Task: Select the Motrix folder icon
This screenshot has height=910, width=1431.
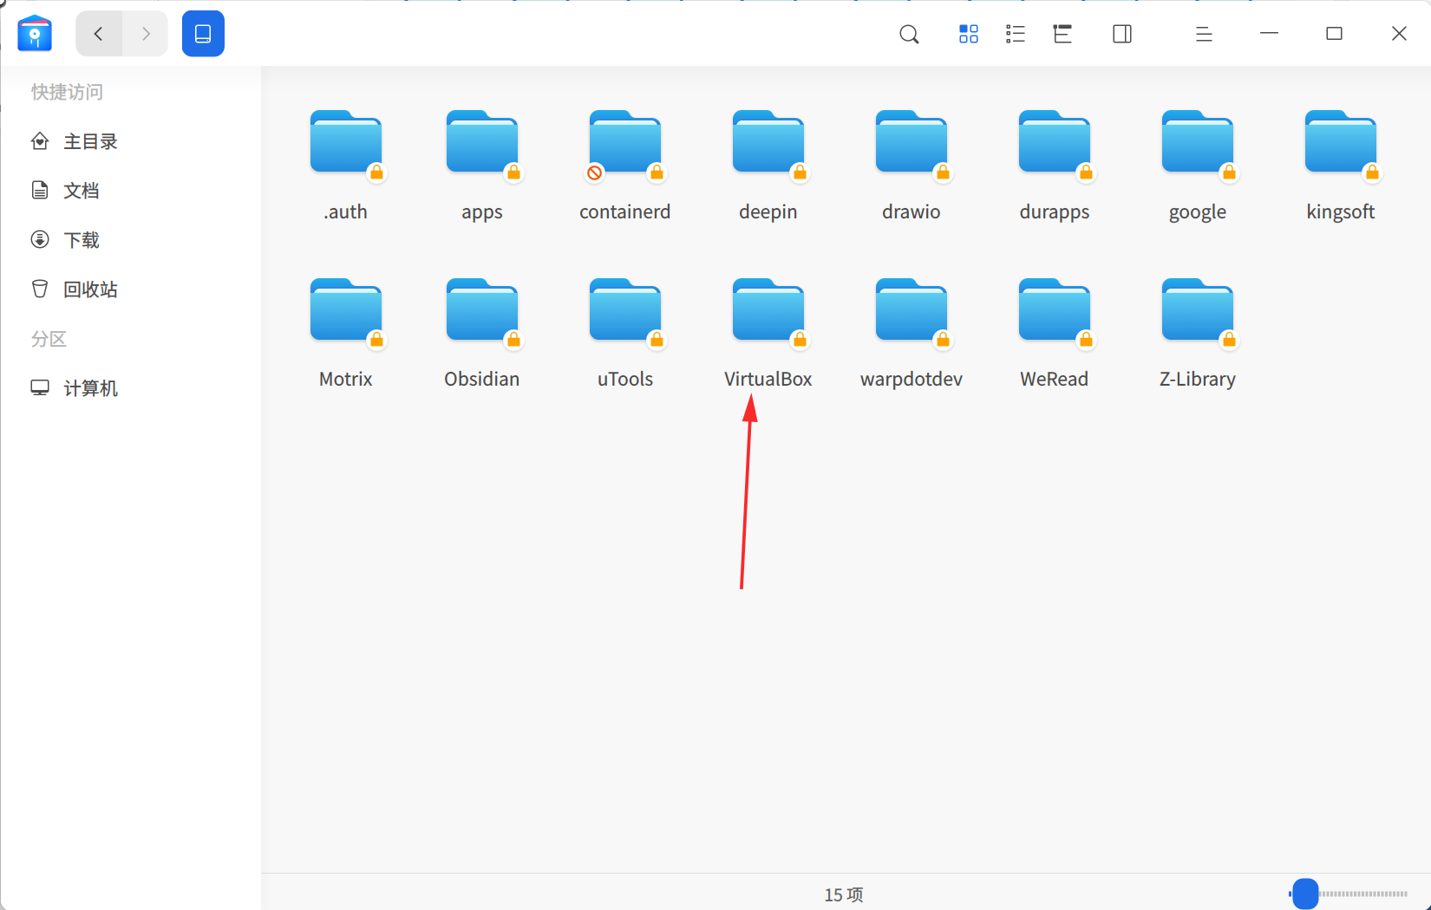Action: click(x=346, y=311)
